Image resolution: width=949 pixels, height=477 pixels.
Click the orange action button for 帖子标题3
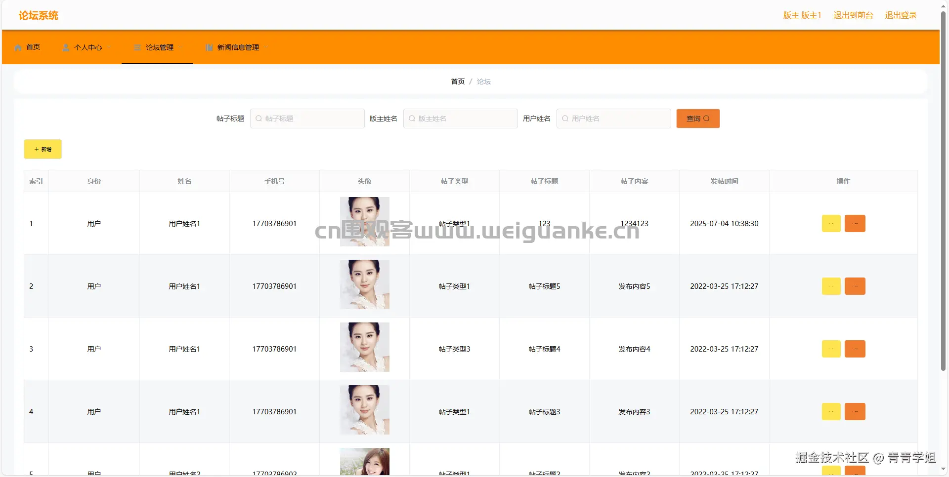pos(855,412)
